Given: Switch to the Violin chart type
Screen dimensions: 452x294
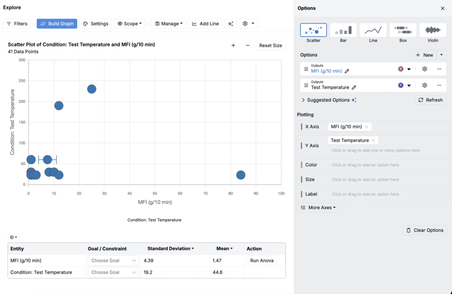Looking at the screenshot, I should pyautogui.click(x=432, y=33).
